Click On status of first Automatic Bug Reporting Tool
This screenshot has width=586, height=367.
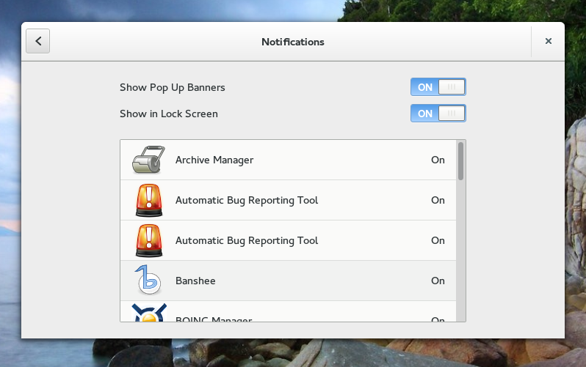coord(438,200)
